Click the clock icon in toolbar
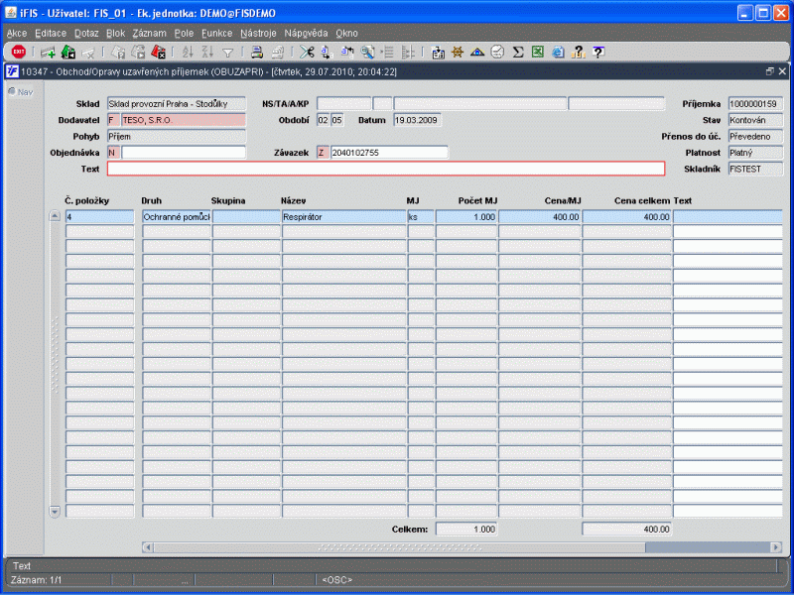The height and width of the screenshot is (595, 794). click(x=497, y=52)
